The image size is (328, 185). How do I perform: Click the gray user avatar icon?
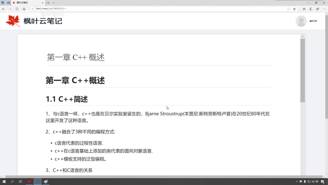pos(301,21)
